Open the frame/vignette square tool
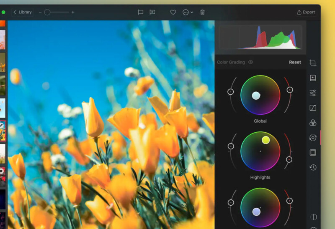Viewport: 335px width, 229px height. (x=313, y=152)
